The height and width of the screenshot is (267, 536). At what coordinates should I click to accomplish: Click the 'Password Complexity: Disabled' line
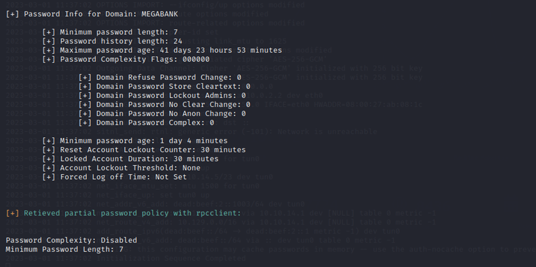pyautogui.click(x=71, y=240)
